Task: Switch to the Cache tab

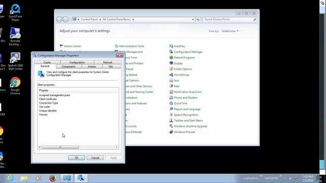Action: coord(47,62)
